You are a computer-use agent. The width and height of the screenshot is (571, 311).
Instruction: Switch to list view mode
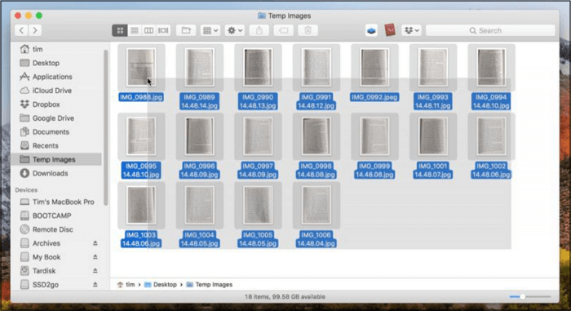click(x=135, y=31)
